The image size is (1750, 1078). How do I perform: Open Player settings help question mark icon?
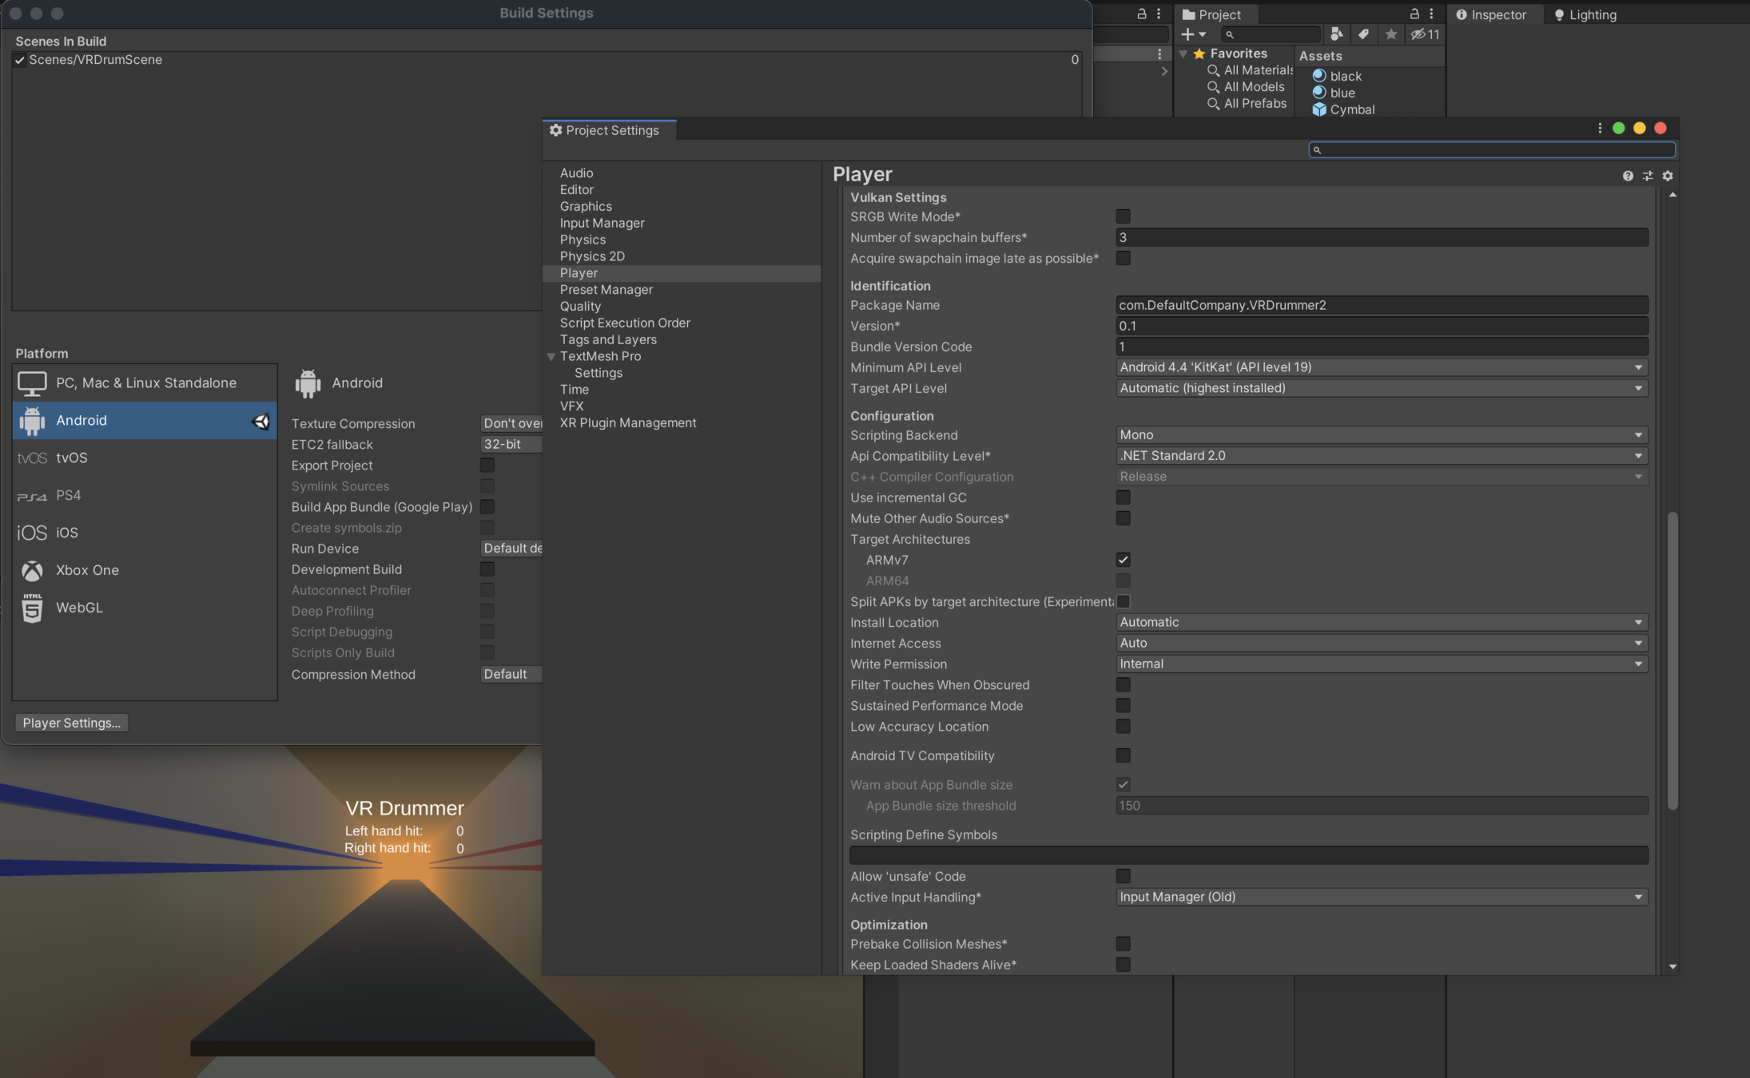pos(1628,176)
